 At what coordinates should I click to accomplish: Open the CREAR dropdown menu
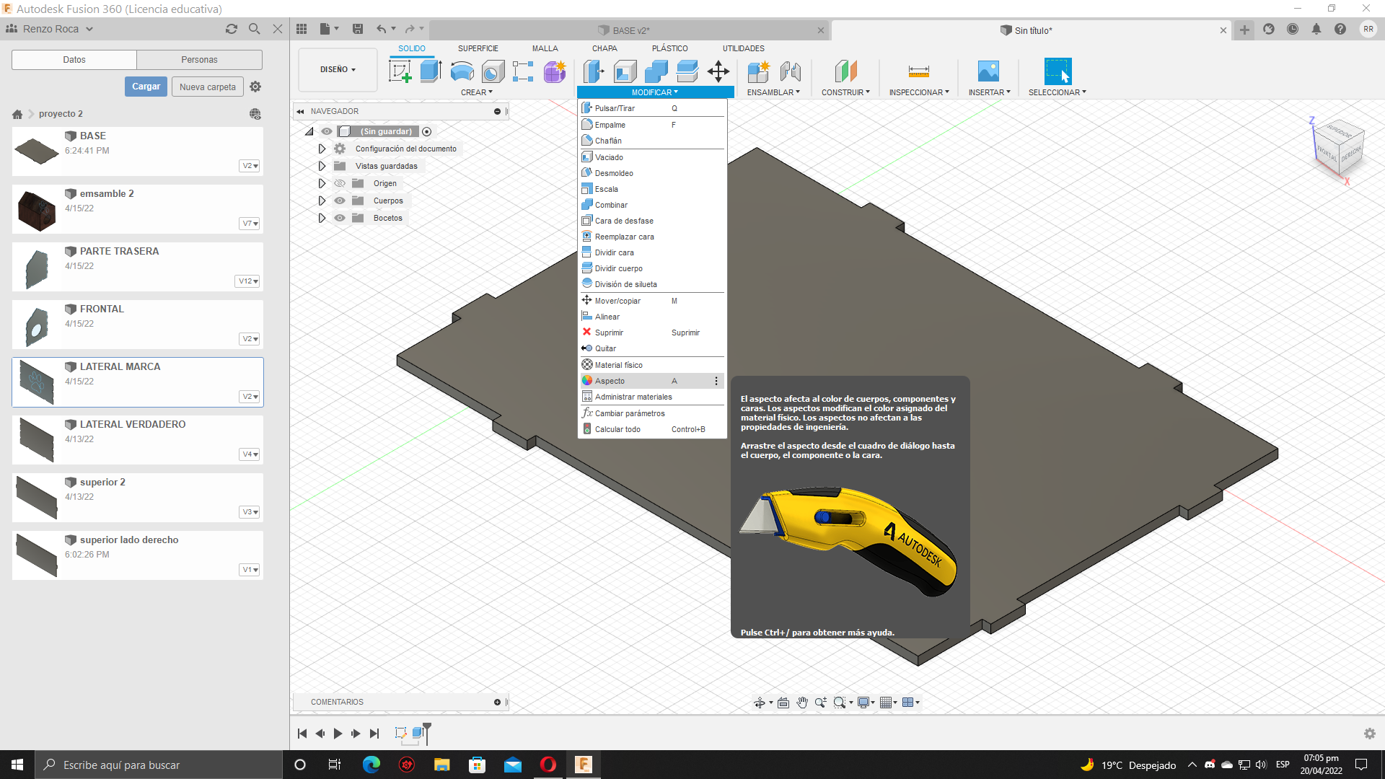click(x=477, y=92)
